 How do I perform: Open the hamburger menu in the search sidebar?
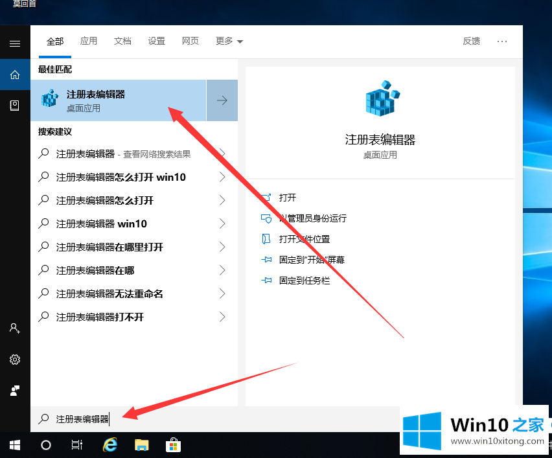point(15,43)
